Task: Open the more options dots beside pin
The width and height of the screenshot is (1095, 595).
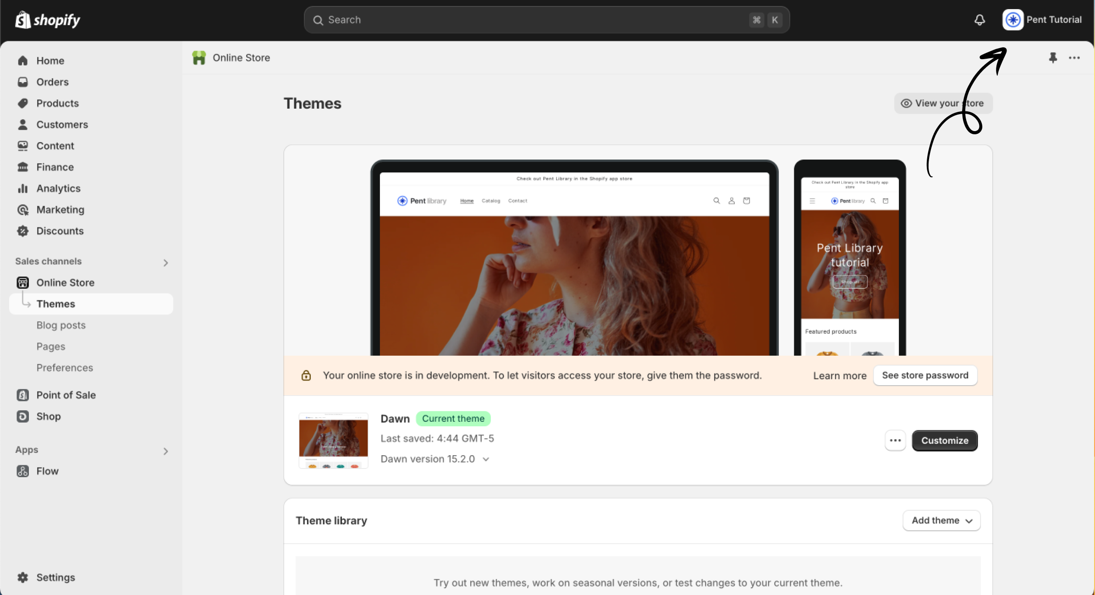Action: point(1074,58)
